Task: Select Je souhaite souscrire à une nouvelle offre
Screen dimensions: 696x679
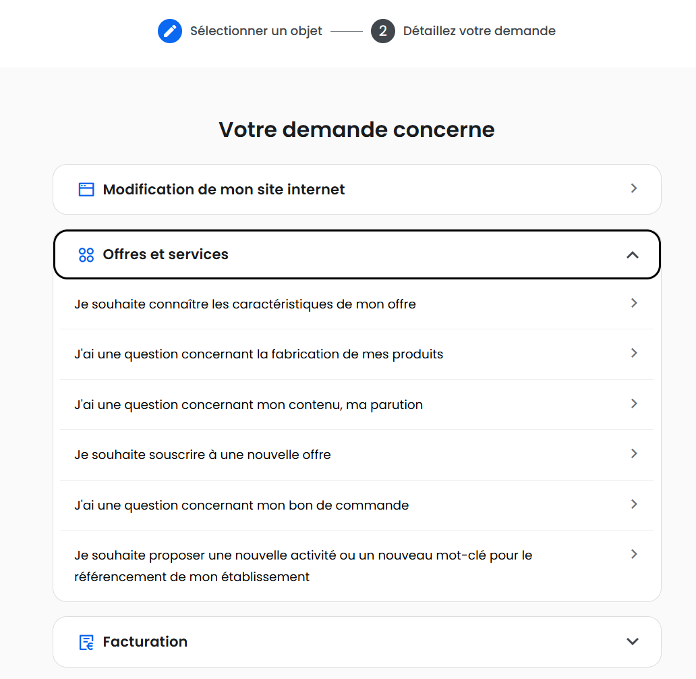Action: point(202,455)
